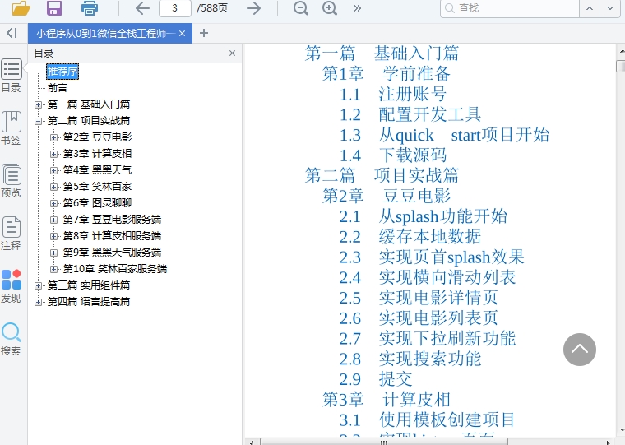The image size is (625, 445).
Task: Open link 第2章 豆豆电影 in page
Action: click(387, 196)
